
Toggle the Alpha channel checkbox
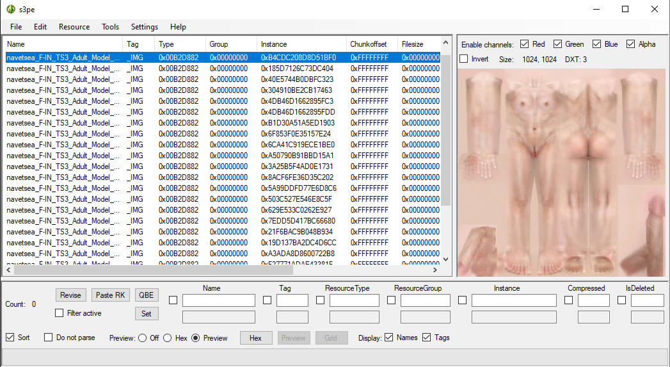pos(630,44)
